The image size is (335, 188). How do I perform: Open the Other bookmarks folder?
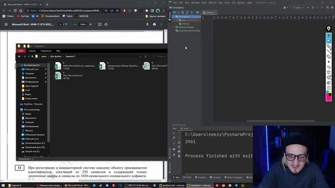155,16
